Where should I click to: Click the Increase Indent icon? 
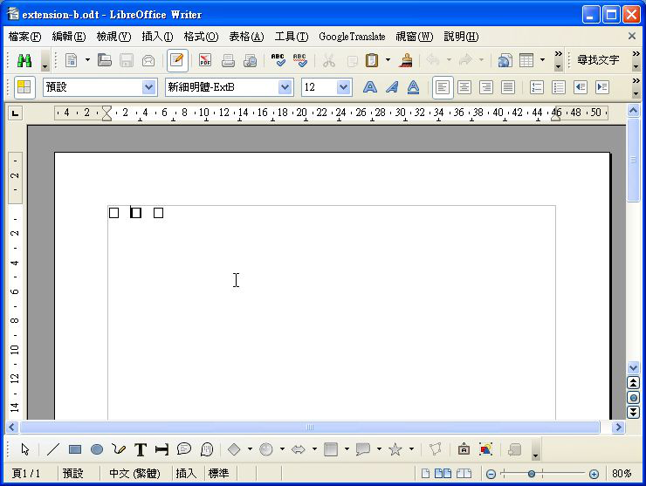pyautogui.click(x=602, y=87)
